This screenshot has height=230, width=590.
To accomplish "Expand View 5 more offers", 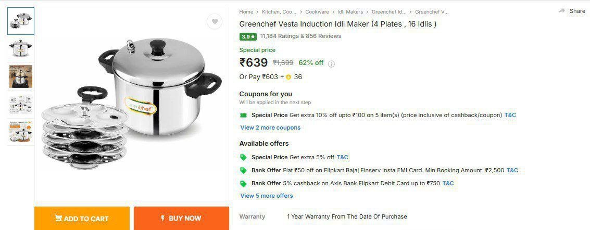I will tap(267, 196).
